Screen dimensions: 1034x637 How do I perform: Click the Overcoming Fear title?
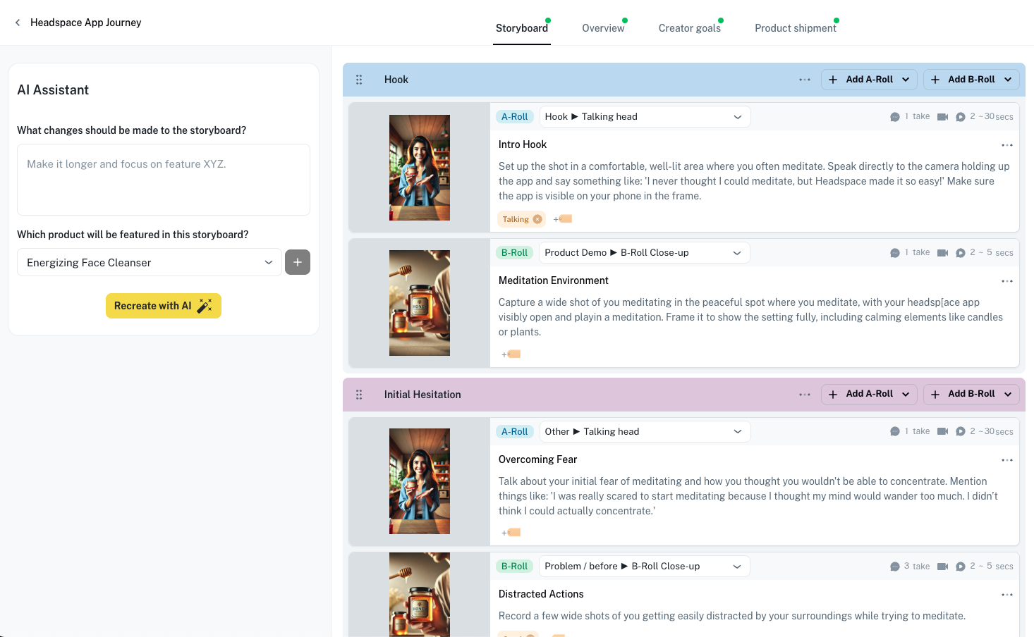[x=537, y=459]
